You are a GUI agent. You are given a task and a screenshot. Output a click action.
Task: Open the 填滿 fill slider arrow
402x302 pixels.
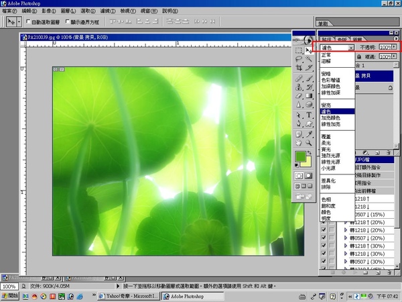click(x=394, y=56)
